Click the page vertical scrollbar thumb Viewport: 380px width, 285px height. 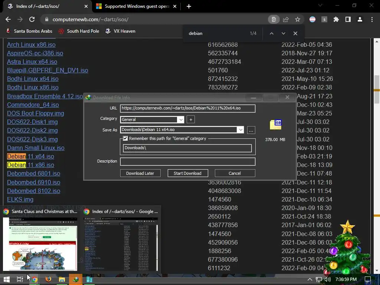[x=377, y=89]
